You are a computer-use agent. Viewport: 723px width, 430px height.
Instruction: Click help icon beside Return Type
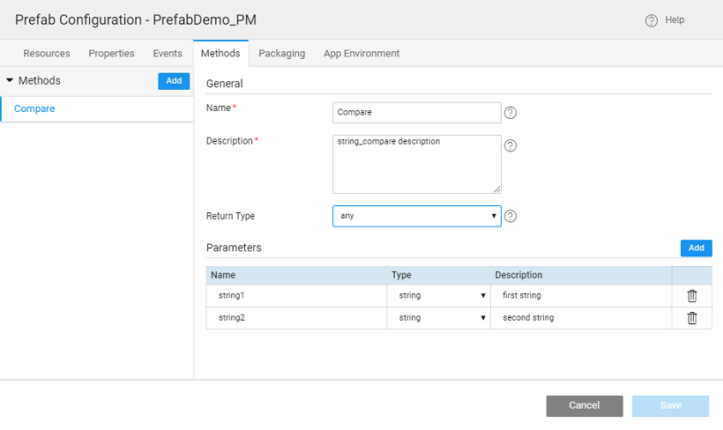[510, 216]
